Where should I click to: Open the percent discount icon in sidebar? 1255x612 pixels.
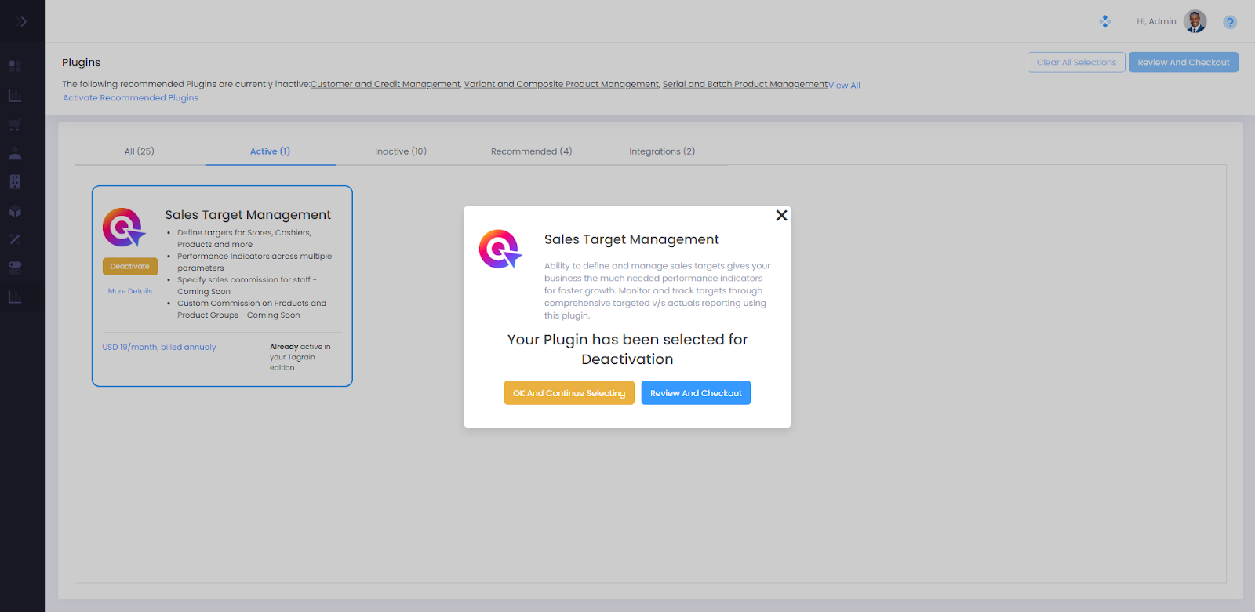pyautogui.click(x=15, y=239)
